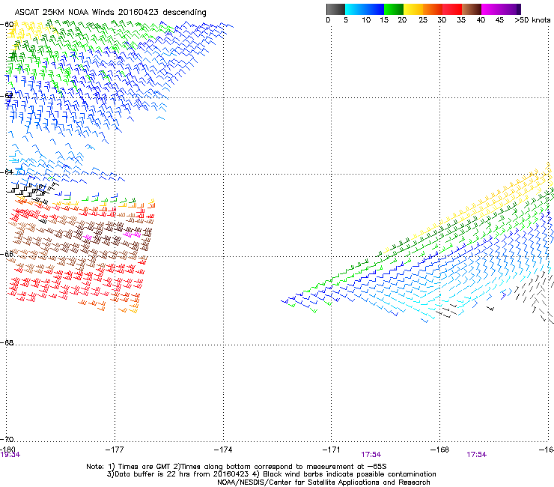This screenshot has height=487, width=554.
Task: Click the legend label "40"
Action: [481, 20]
